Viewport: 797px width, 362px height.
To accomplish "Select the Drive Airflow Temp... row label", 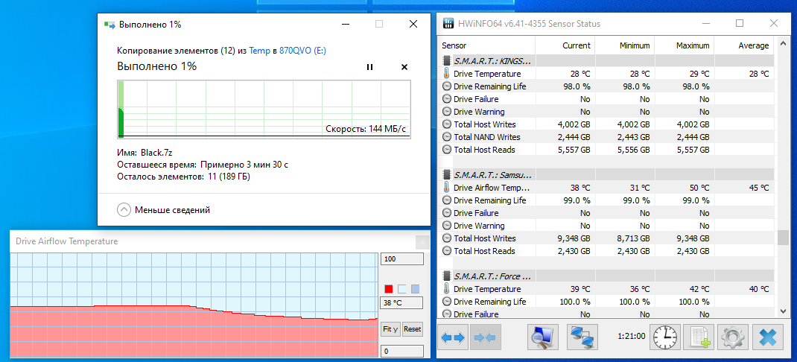I will pos(492,188).
